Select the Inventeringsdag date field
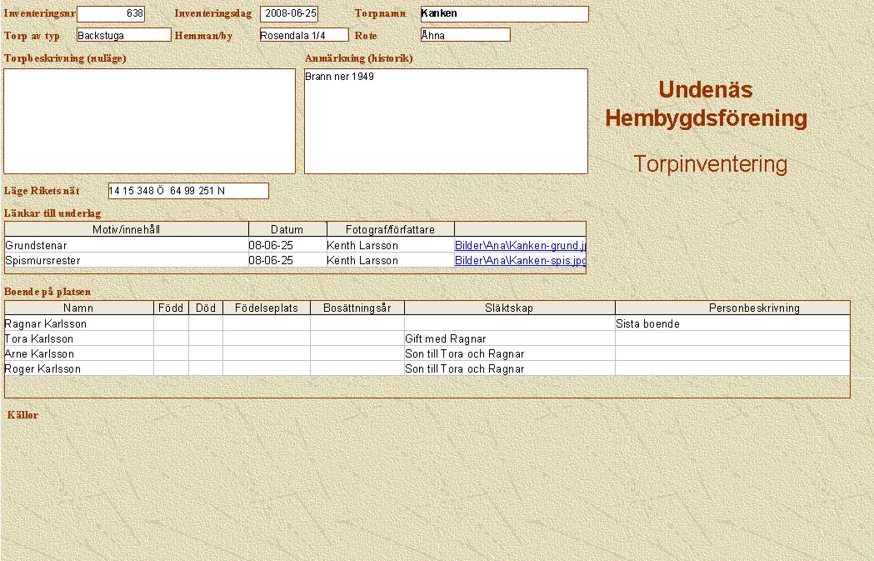This screenshot has height=561, width=874. pyautogui.click(x=289, y=14)
